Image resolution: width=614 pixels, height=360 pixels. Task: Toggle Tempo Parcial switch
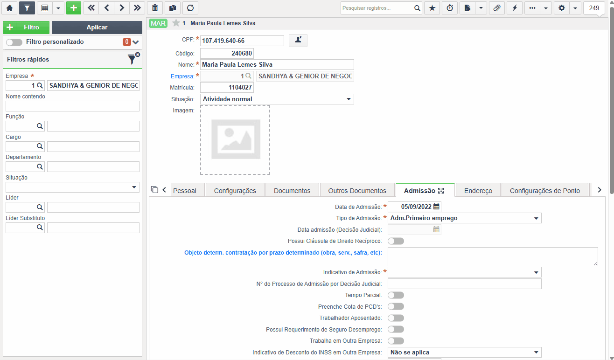(396, 295)
